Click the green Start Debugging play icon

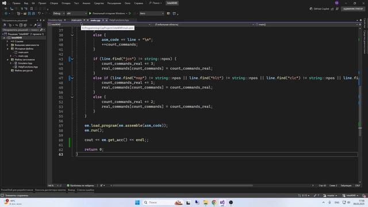(x=90, y=13)
